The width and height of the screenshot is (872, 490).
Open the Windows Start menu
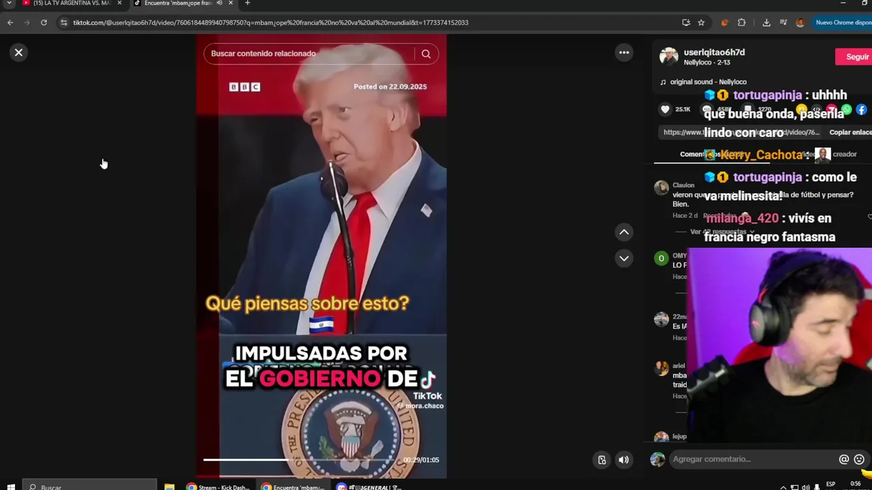point(11,487)
